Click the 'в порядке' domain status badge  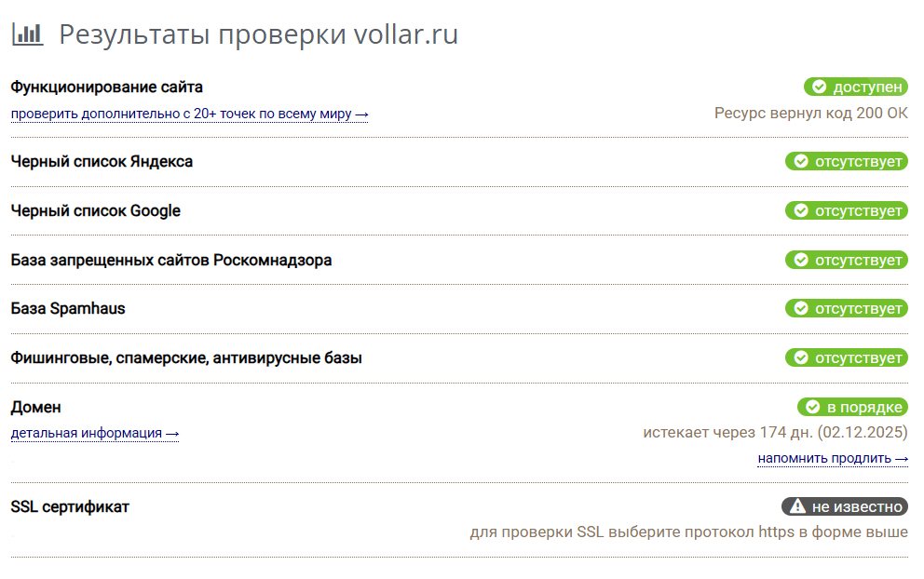pos(852,407)
